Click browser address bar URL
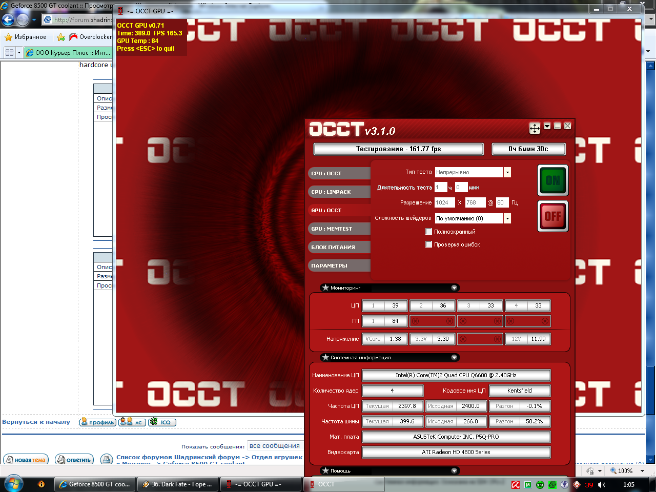Screen dimensions: 656x492 pos(78,20)
